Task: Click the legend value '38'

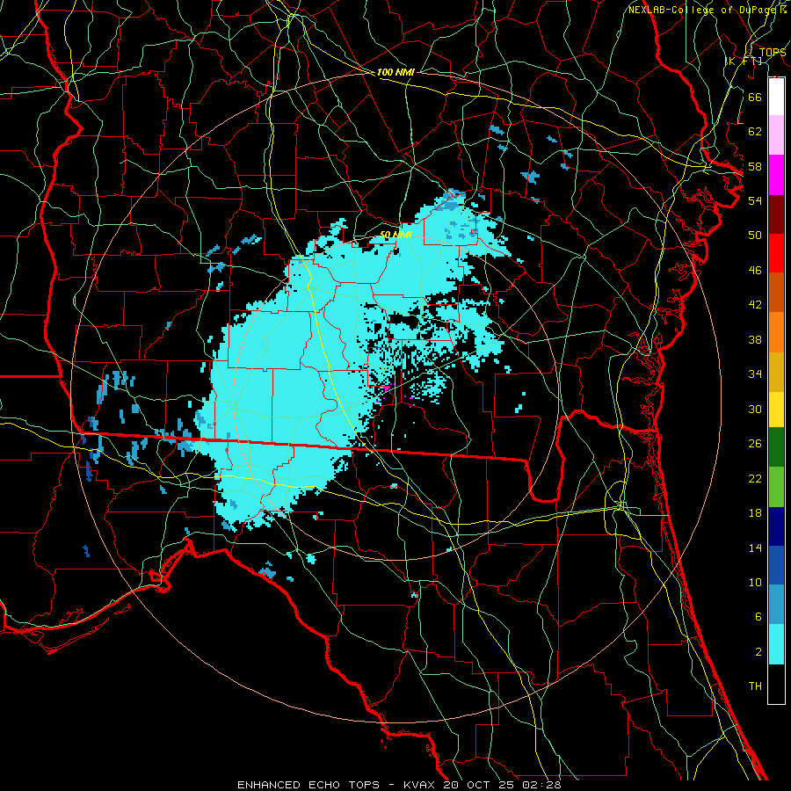Action: click(755, 339)
